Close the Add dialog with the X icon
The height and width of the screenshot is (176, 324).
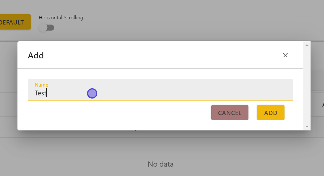[285, 55]
